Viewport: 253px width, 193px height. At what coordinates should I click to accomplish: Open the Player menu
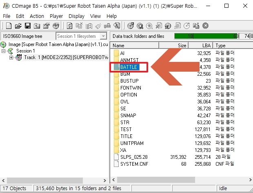point(56,16)
